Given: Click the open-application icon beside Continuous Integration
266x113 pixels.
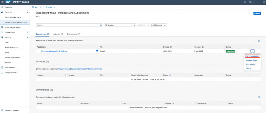Looking at the screenshot, I should [97, 51].
